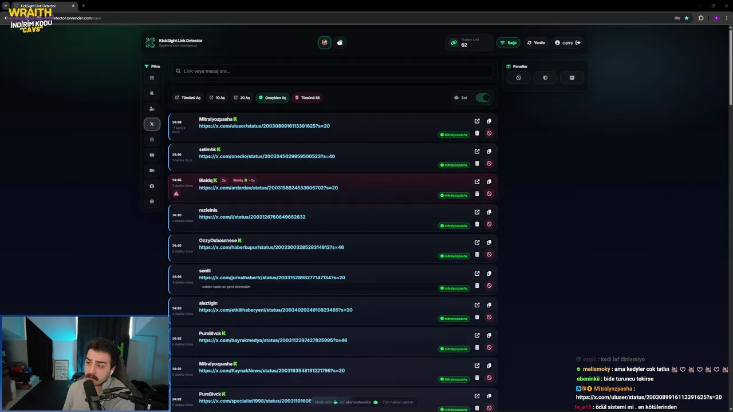733x412 pixels.
Task: Bookmark page with browser star icon
Action: click(x=687, y=18)
